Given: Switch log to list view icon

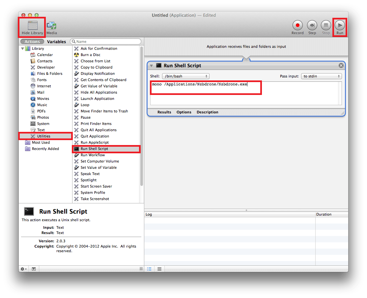Looking at the screenshot, I should [x=149, y=269].
